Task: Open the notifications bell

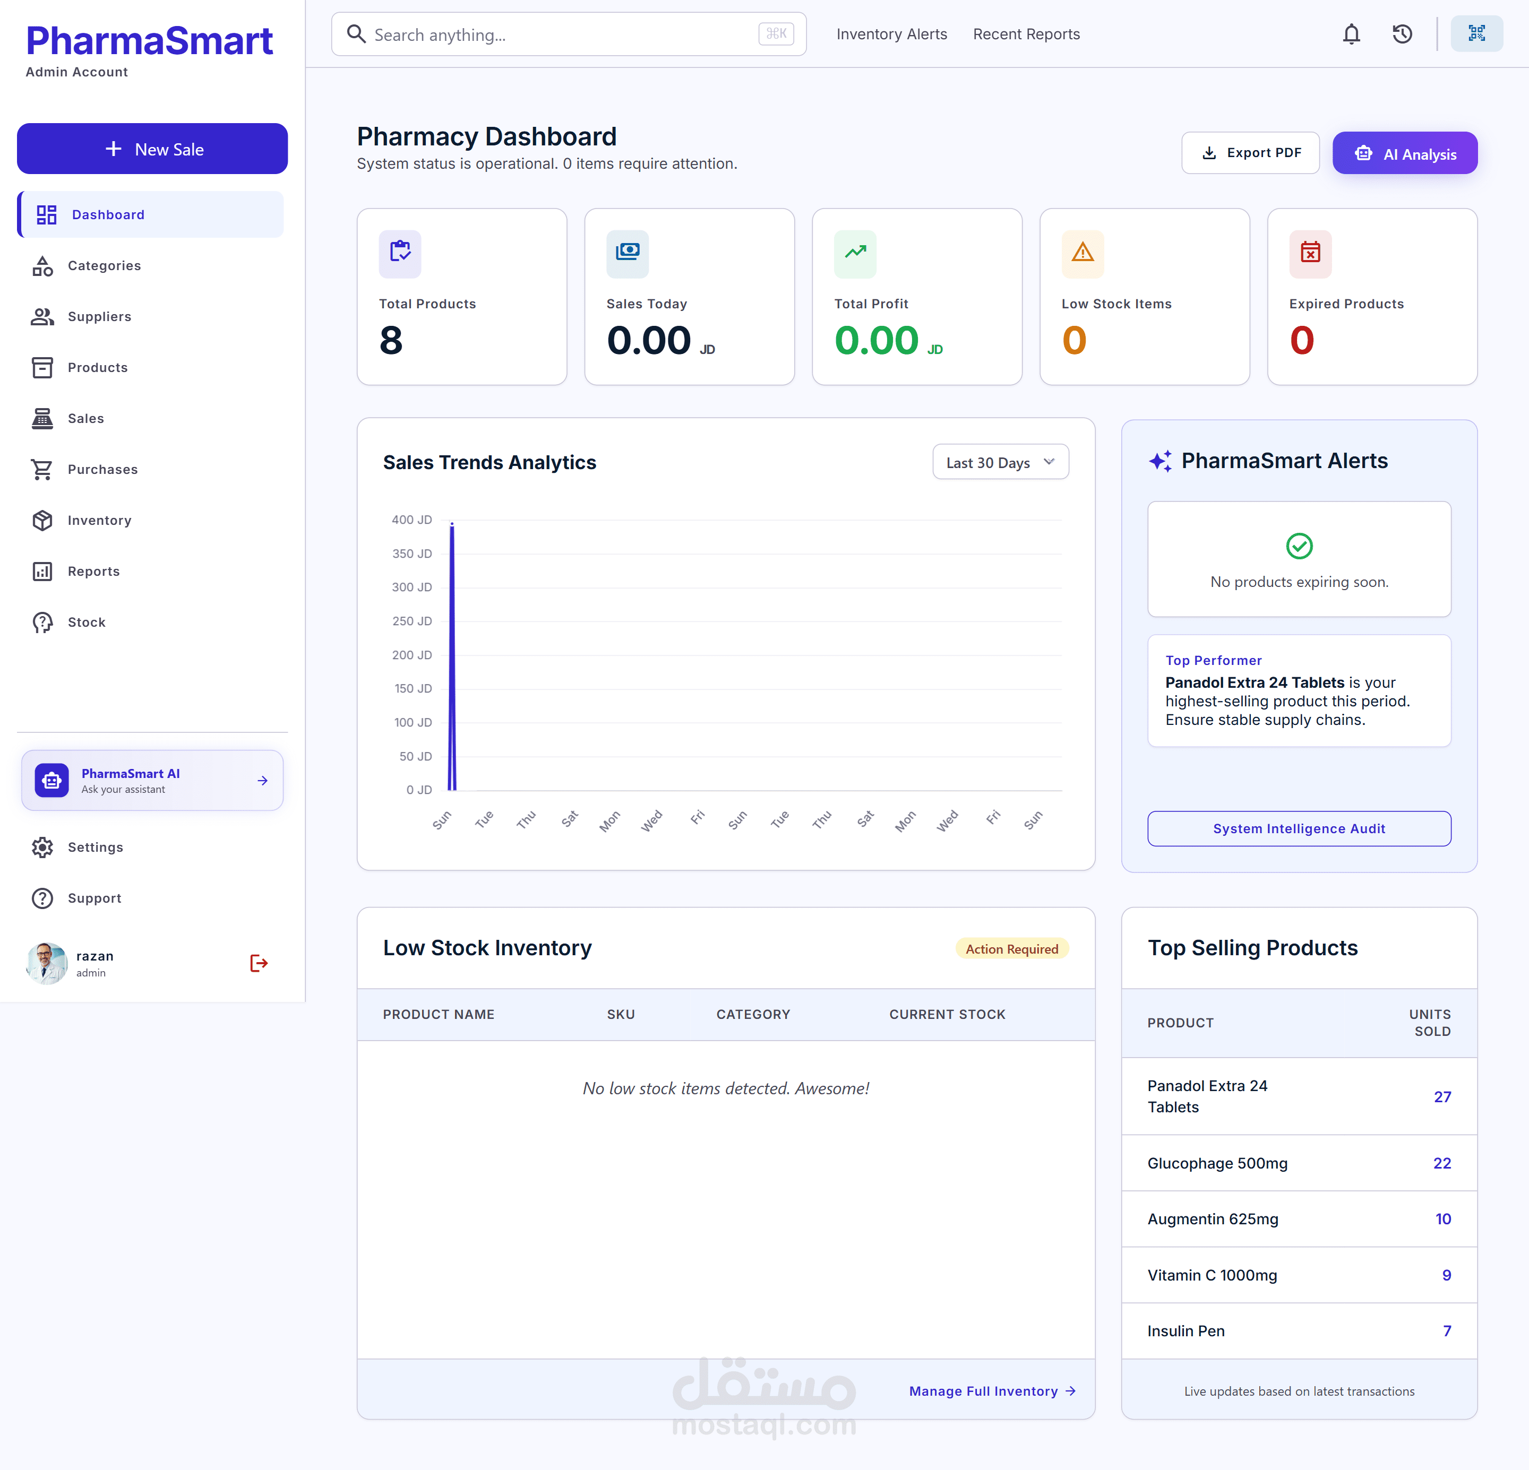Action: coord(1351,34)
